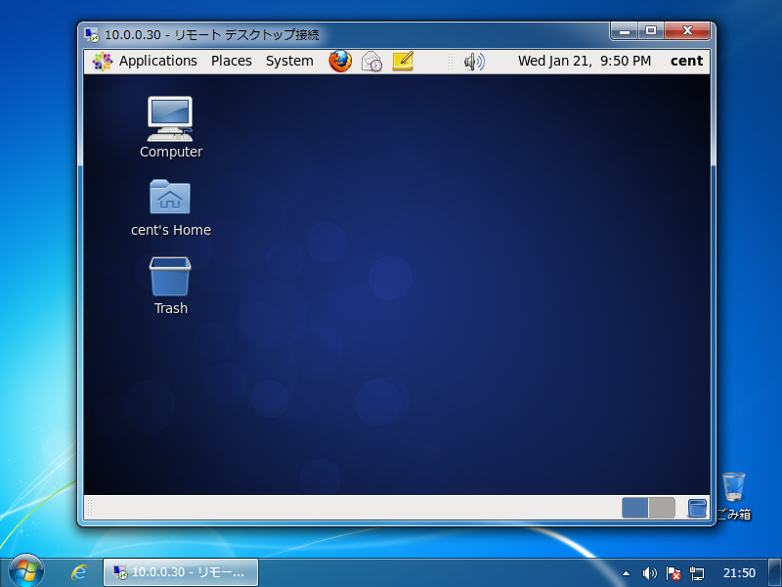Close the remote desktop connection window

point(687,30)
